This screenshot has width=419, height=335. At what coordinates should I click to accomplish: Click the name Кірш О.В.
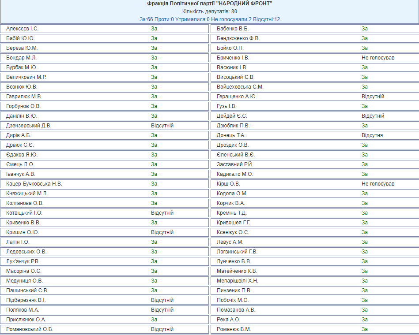228,184
